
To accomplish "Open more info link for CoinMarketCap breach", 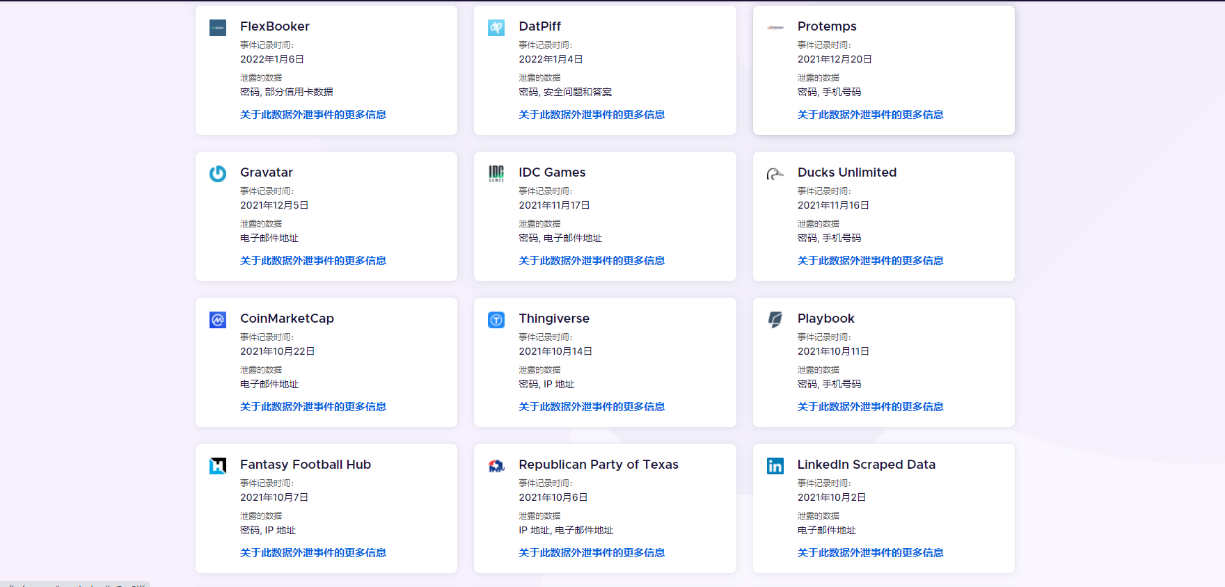I will (x=313, y=407).
